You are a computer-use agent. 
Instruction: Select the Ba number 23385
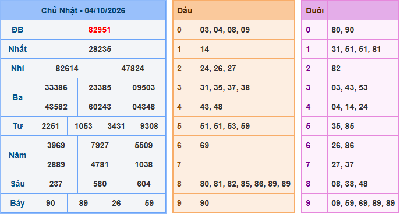(100, 87)
